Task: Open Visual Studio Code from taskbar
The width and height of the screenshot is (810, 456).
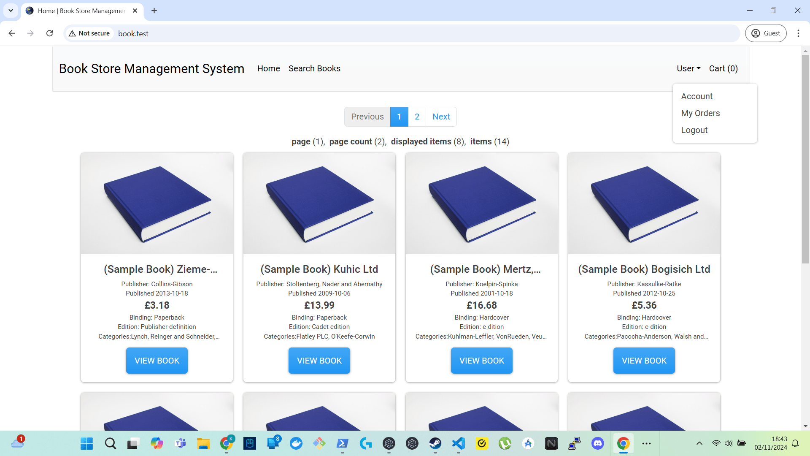Action: (x=458, y=443)
